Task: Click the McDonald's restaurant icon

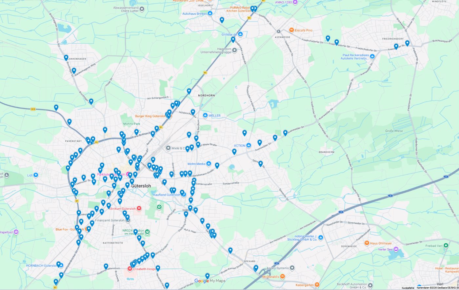Action: coord(283,277)
